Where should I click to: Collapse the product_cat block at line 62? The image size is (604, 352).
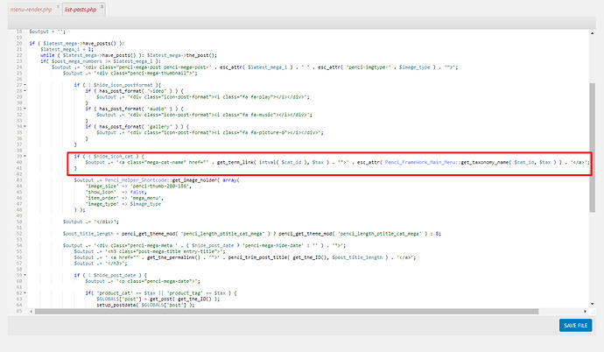(25, 293)
